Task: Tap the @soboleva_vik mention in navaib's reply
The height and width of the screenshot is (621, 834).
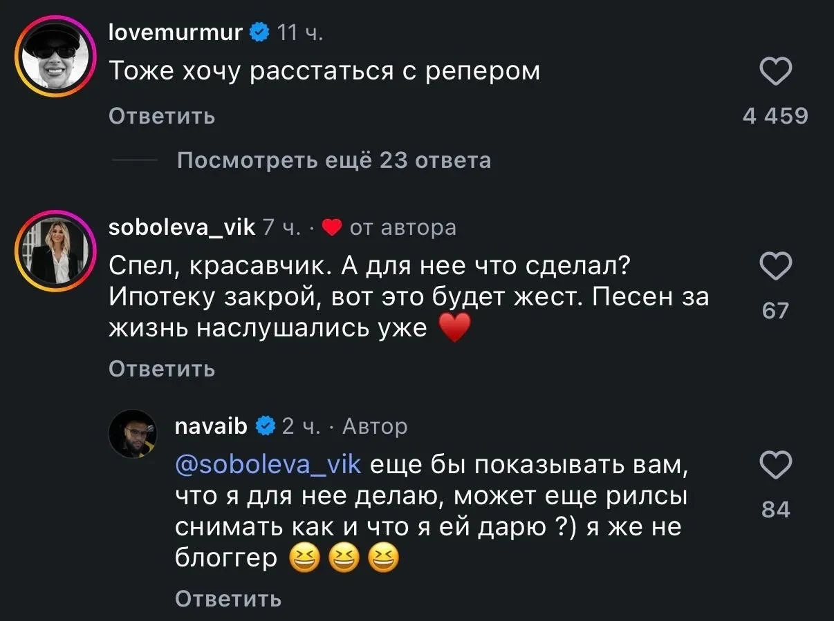Action: pos(268,464)
